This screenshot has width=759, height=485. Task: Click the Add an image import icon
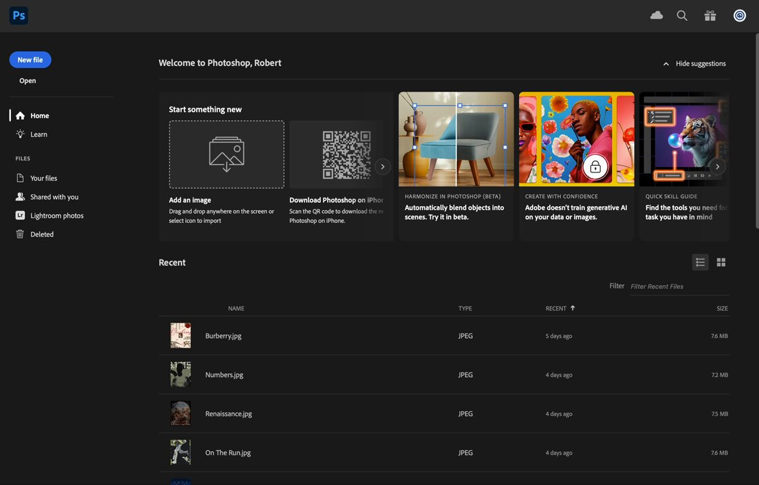[226, 154]
